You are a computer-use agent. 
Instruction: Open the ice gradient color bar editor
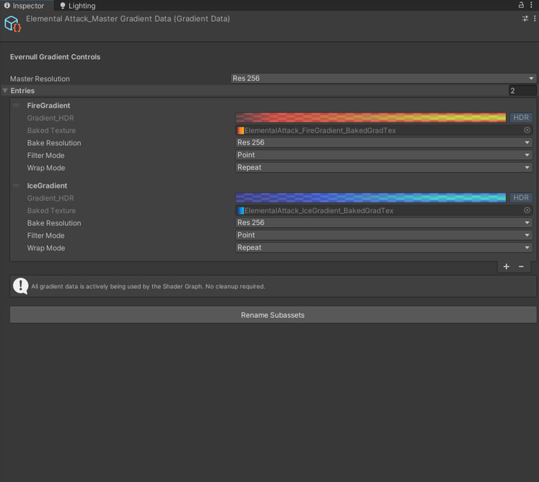[x=371, y=198]
